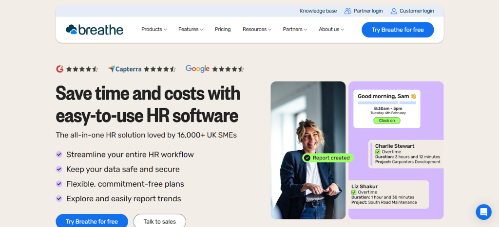Click the Google logo
The image size is (499, 227).
[x=197, y=69]
